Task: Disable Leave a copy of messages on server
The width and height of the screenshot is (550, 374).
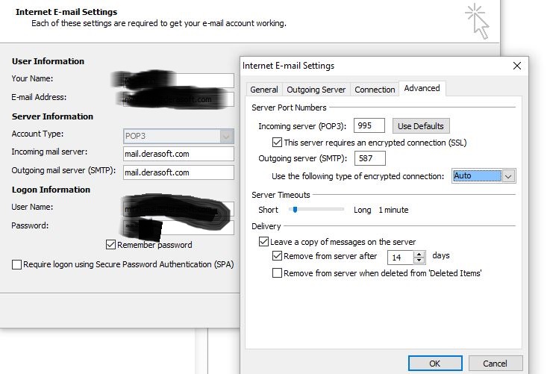Action: click(x=263, y=242)
